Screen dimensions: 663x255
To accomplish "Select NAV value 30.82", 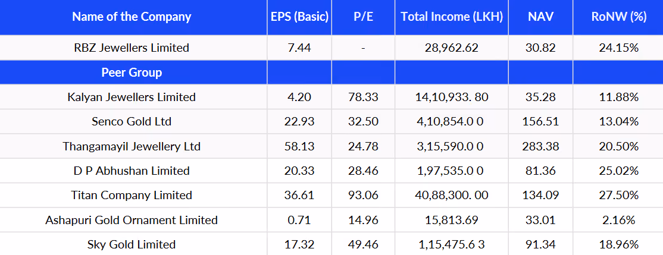I will click(x=540, y=48).
